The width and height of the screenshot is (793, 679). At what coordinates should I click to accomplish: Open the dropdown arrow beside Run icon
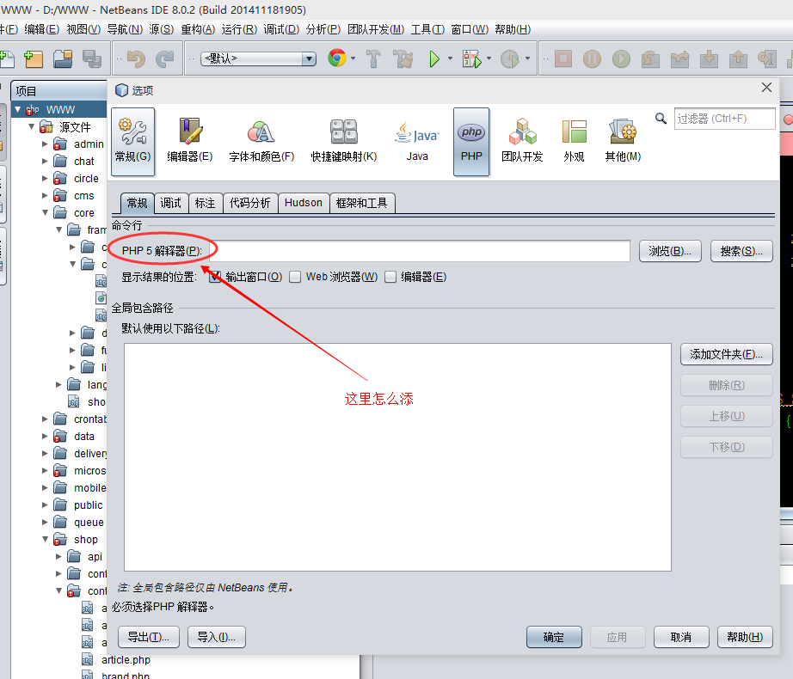450,58
